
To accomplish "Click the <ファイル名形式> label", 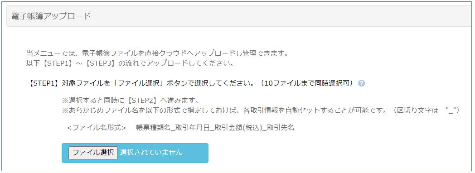I will pos(97,128).
